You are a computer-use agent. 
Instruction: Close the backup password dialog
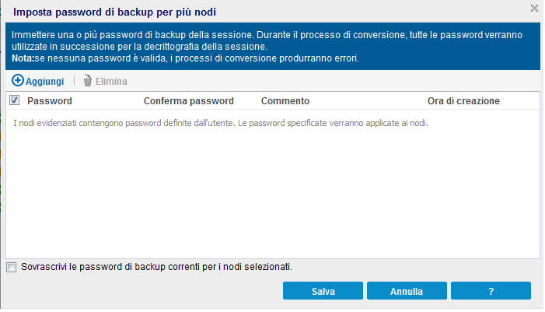point(534,8)
